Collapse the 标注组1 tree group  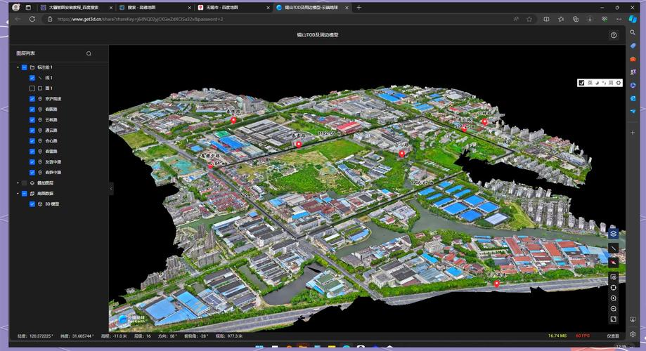coord(18,67)
